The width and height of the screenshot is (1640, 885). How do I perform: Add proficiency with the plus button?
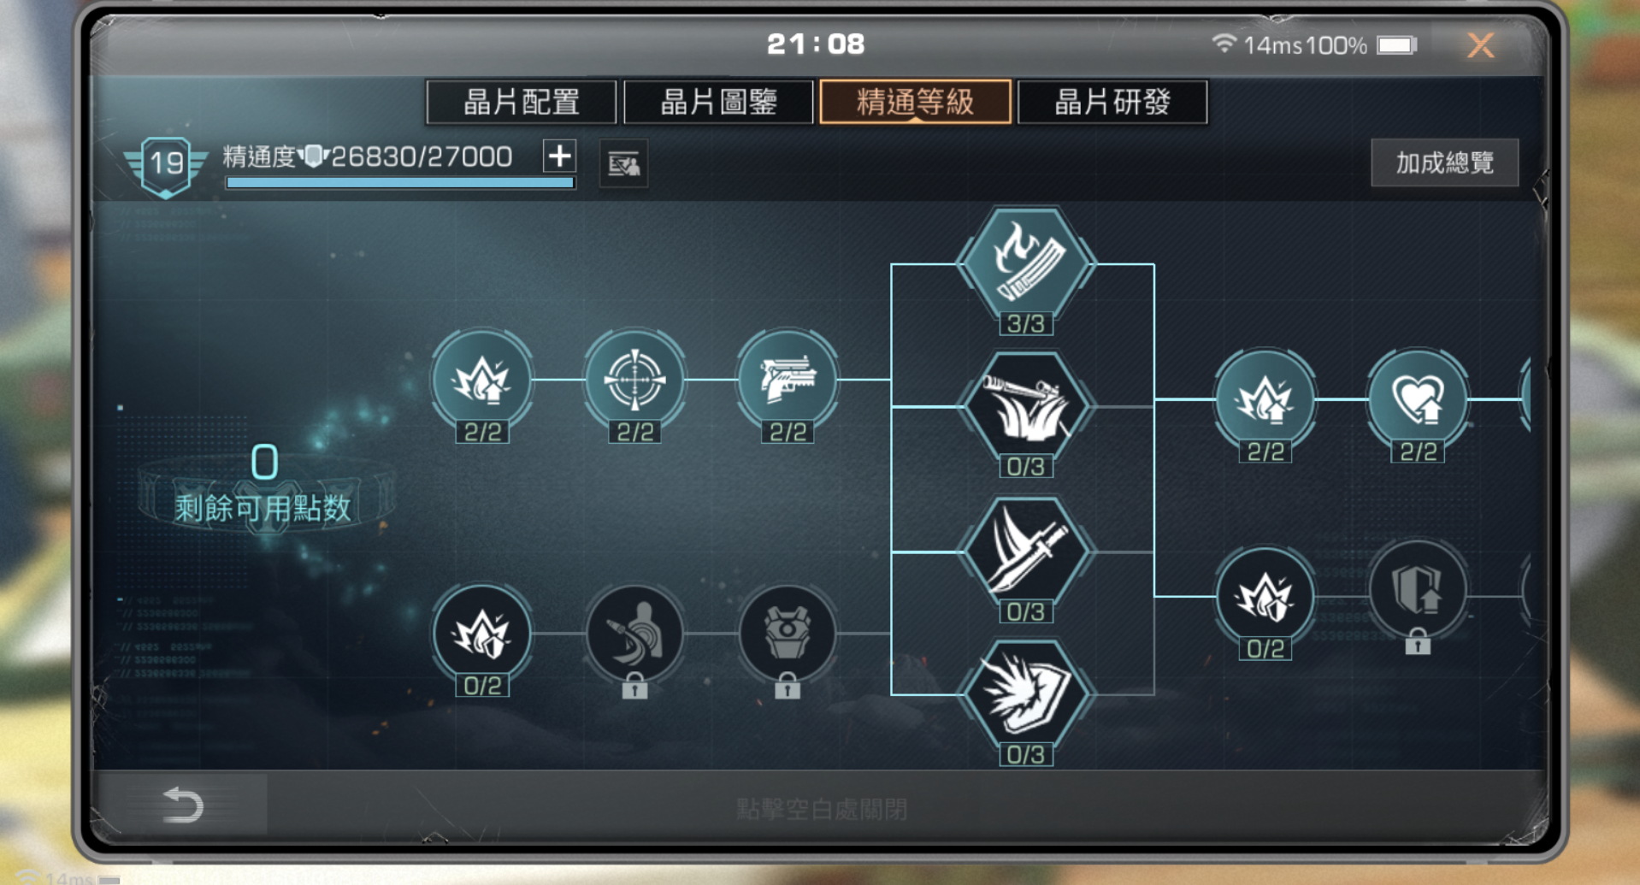click(x=560, y=156)
